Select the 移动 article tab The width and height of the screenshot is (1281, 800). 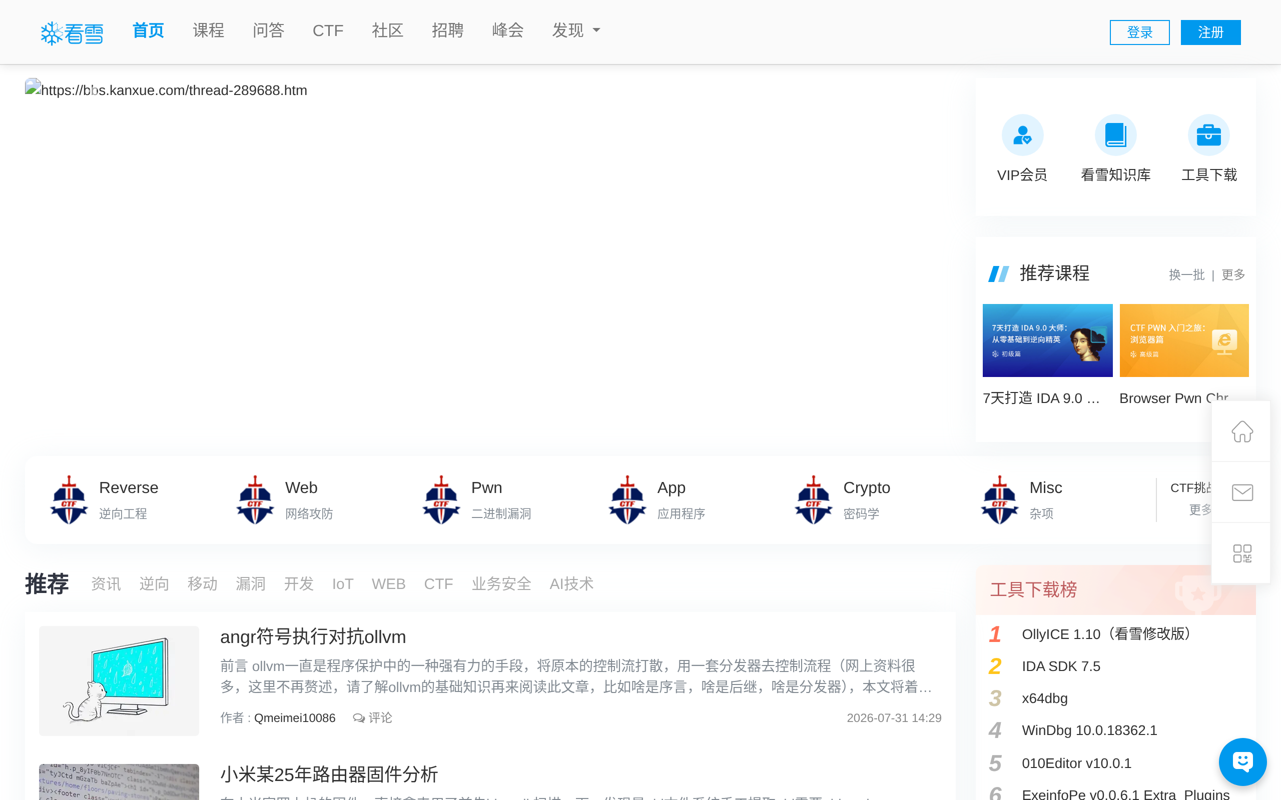202,584
